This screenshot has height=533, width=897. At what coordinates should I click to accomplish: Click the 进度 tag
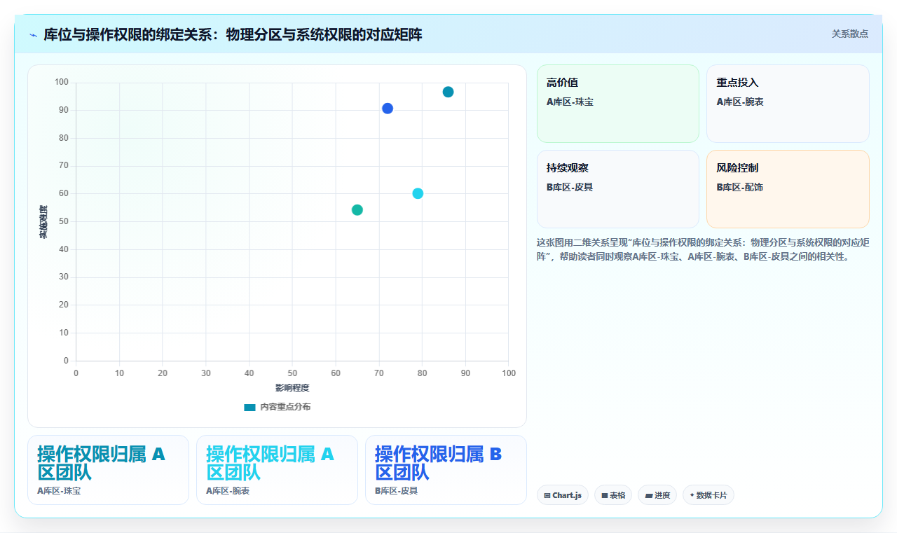point(657,495)
